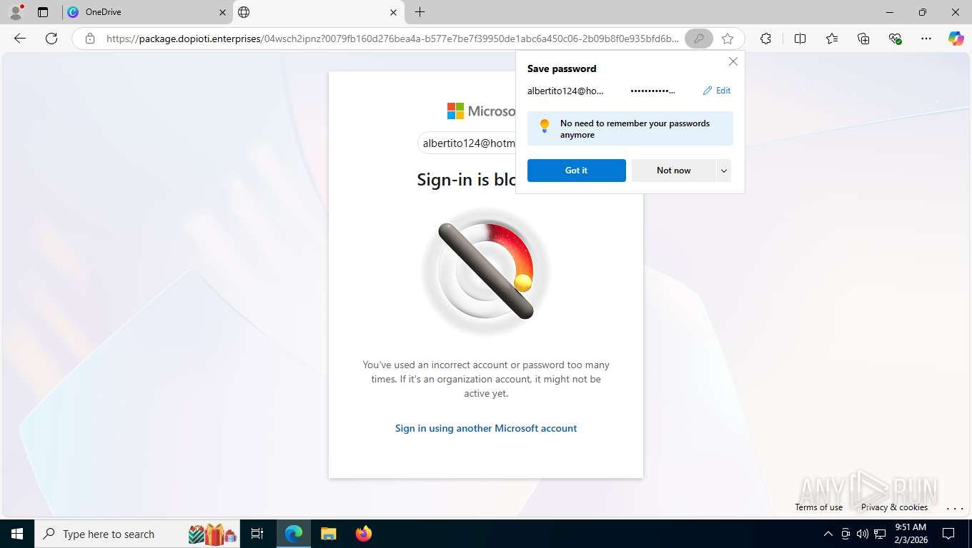This screenshot has width=972, height=548.
Task: Click saved username albertito124@ho...
Action: (x=565, y=91)
